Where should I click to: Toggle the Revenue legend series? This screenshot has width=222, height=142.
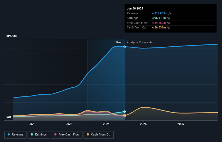[15, 135]
